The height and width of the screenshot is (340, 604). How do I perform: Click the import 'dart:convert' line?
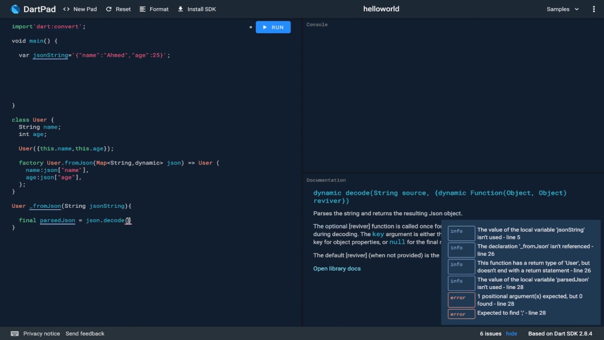(x=49, y=27)
